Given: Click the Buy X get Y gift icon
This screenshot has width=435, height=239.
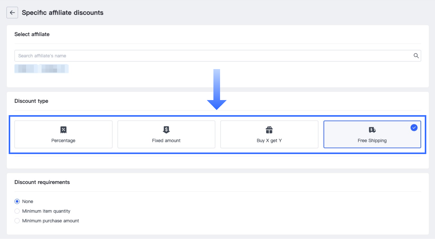Looking at the screenshot, I should [269, 130].
